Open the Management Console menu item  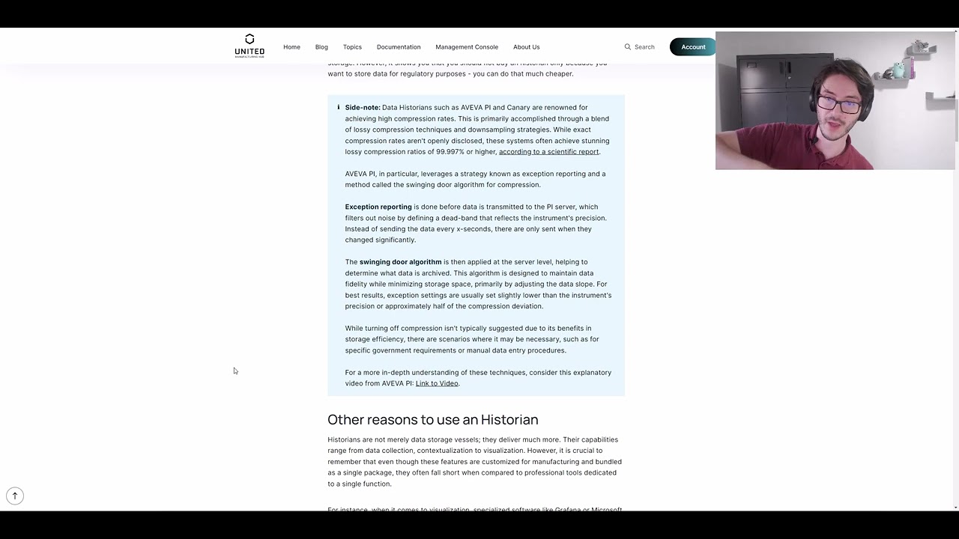click(467, 47)
